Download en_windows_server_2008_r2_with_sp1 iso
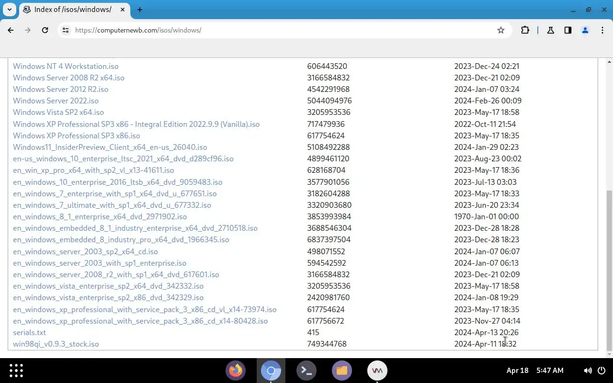Screen dimensions: 613x383 [x=116, y=274]
